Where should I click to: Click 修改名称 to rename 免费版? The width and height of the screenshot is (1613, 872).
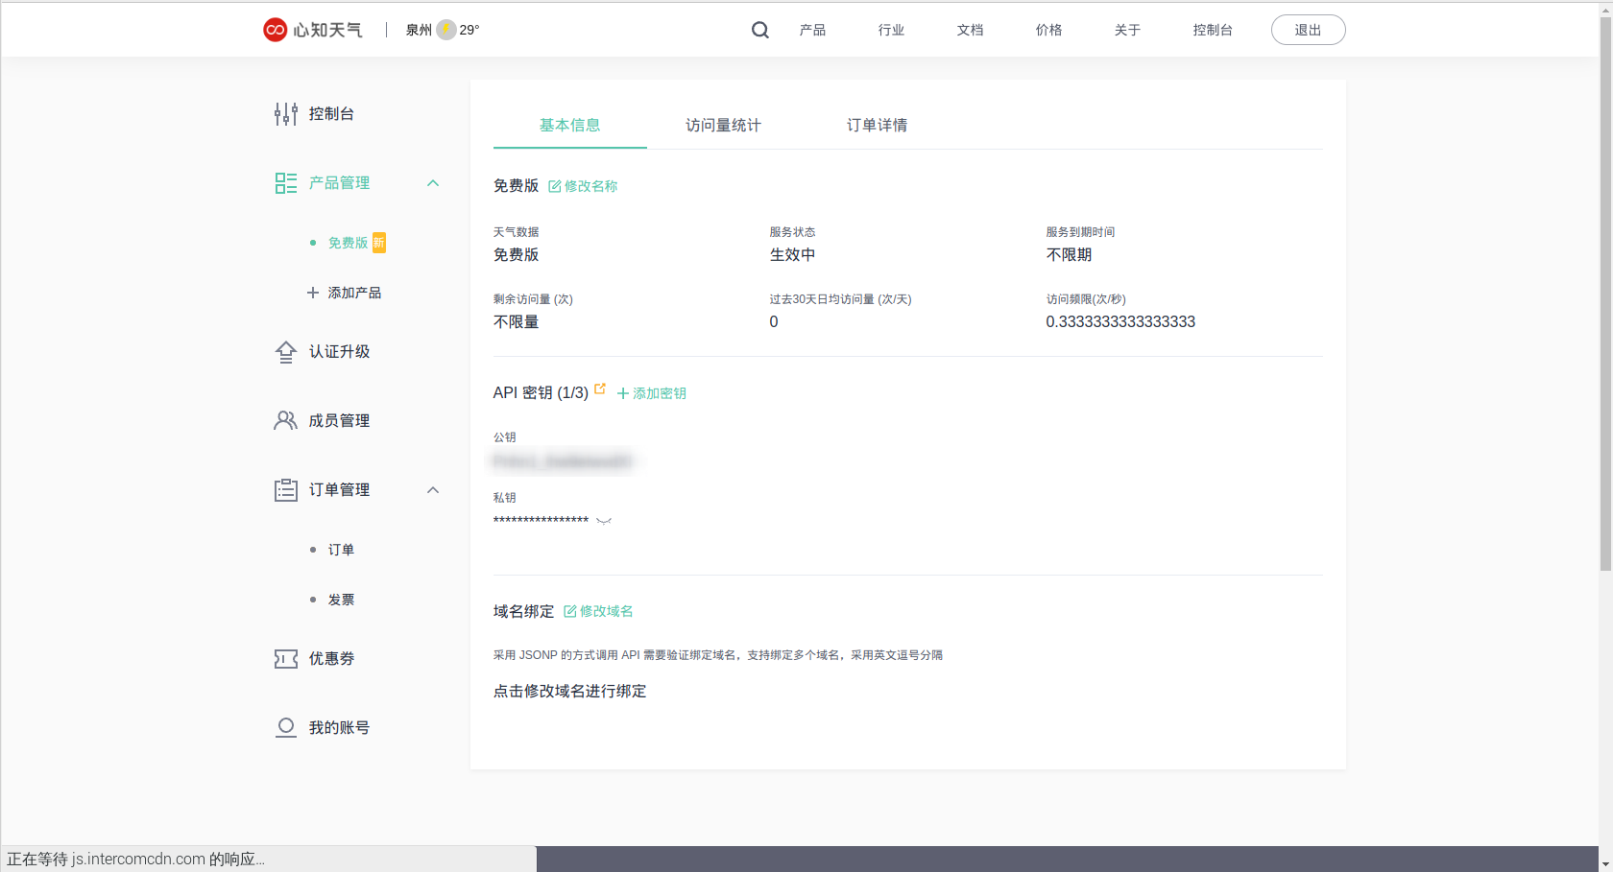tap(582, 186)
